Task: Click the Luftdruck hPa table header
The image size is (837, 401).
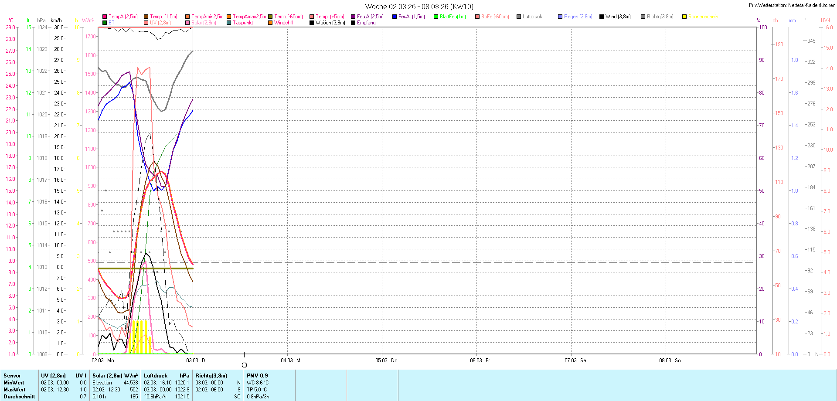Action: [x=167, y=376]
